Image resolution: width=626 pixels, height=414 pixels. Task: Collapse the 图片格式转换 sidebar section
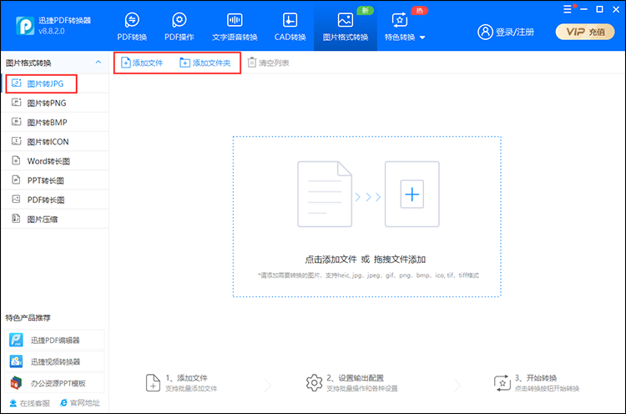tap(98, 63)
